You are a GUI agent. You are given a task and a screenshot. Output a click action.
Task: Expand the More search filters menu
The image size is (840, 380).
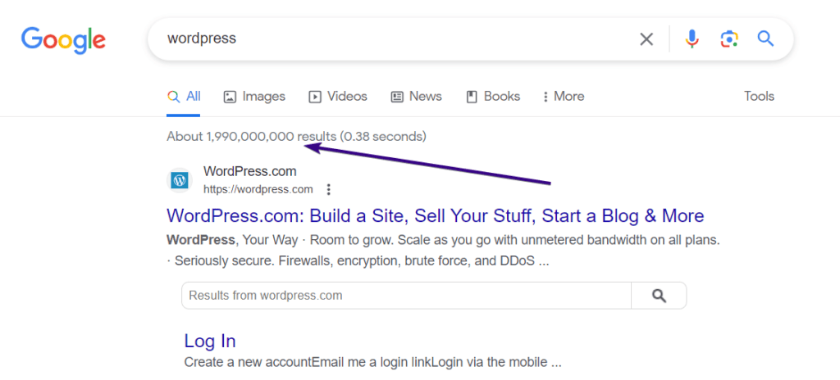563,97
